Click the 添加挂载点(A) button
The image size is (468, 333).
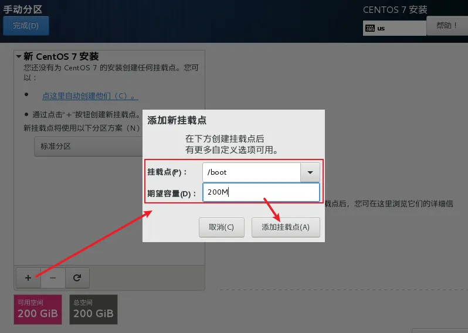point(286,227)
